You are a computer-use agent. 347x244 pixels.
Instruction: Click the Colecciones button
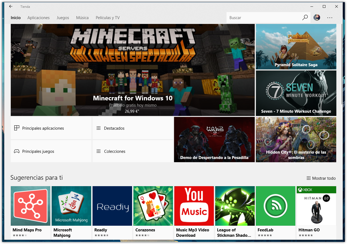[x=133, y=151]
